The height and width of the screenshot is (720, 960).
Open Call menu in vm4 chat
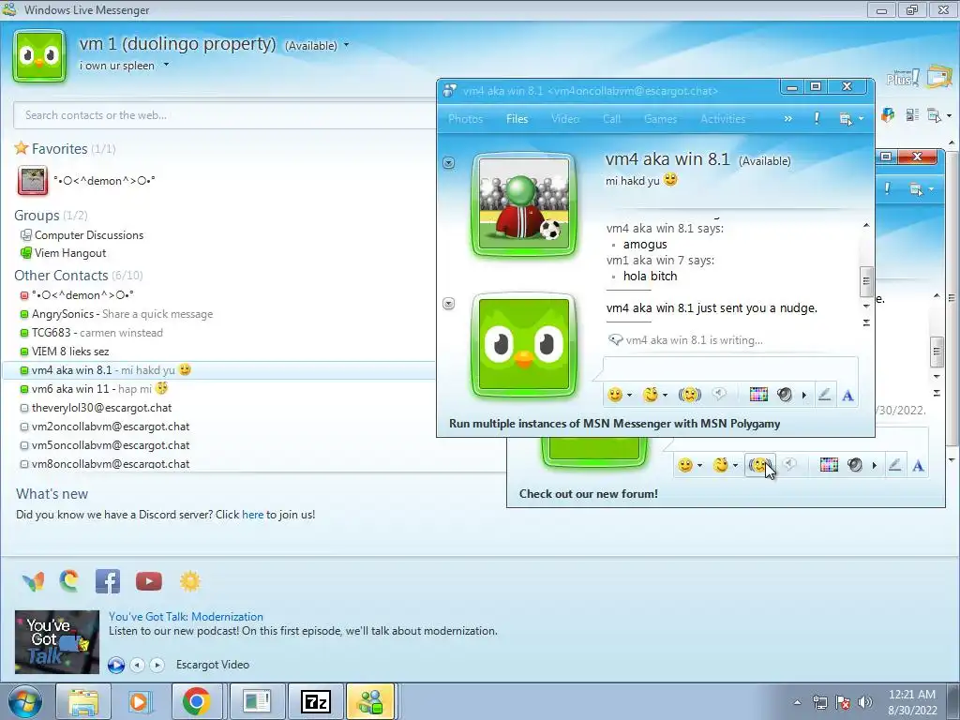(611, 119)
